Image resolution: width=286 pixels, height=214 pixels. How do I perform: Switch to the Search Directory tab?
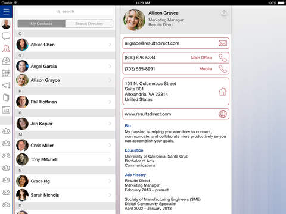89,24
